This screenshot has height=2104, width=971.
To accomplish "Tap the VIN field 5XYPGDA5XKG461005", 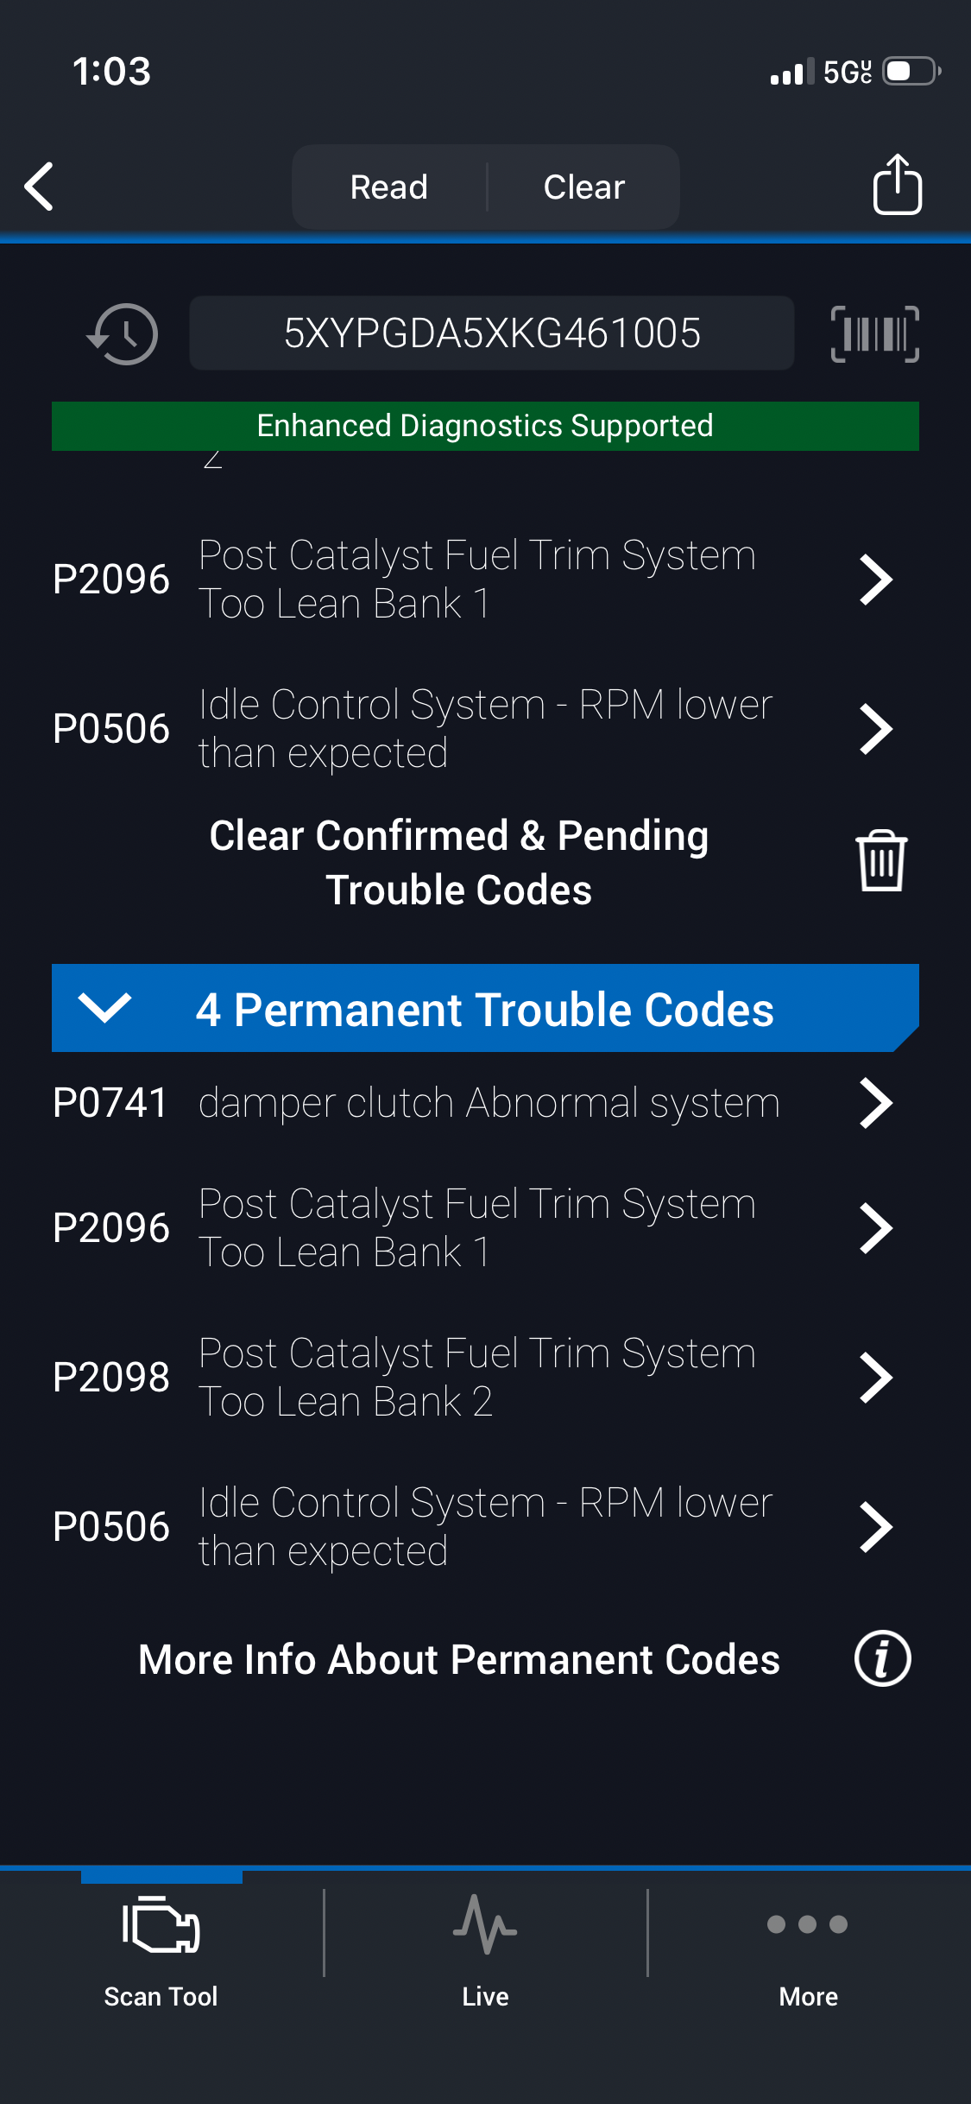I will [x=492, y=333].
